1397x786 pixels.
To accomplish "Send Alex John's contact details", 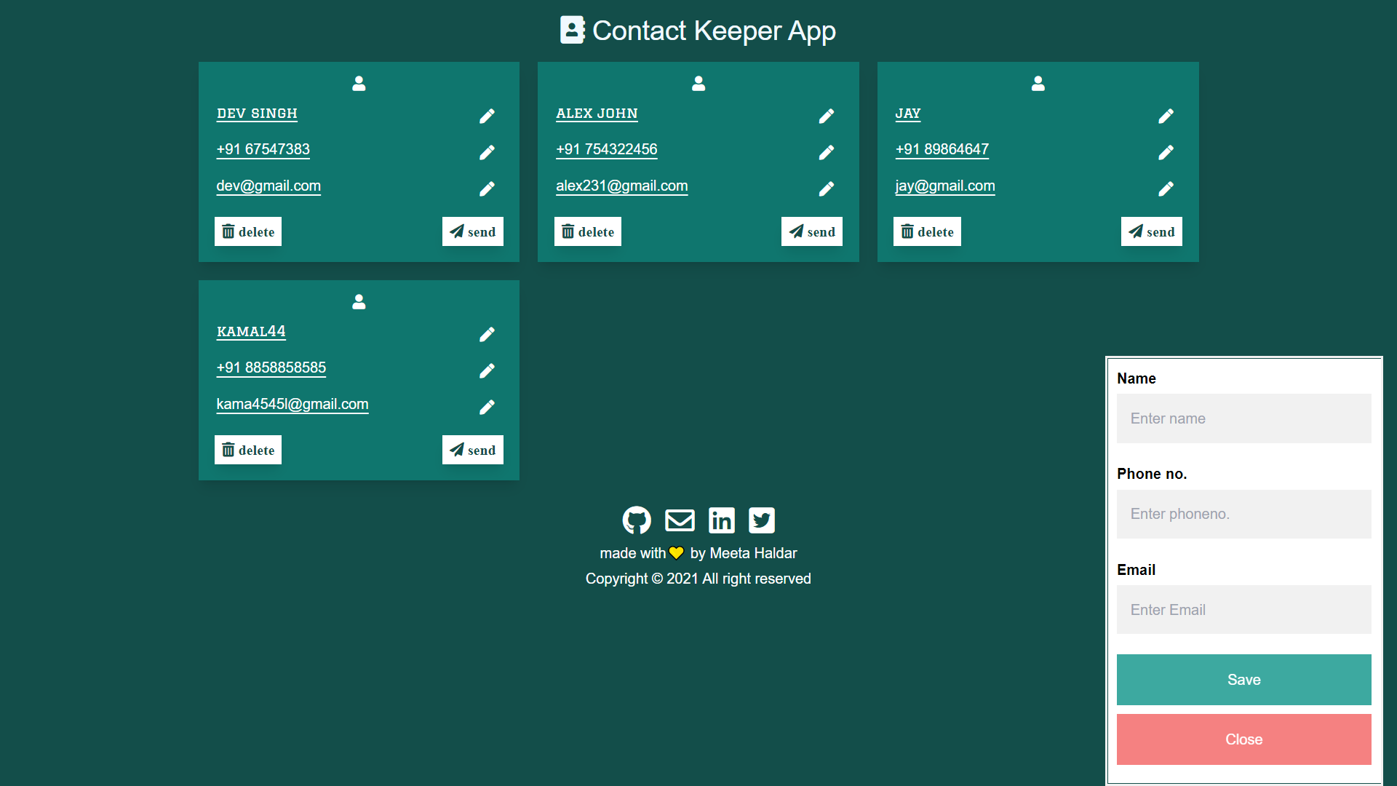I will coord(812,232).
